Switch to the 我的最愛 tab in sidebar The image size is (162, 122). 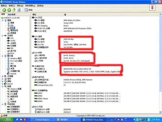pyautogui.click(x=12, y=15)
